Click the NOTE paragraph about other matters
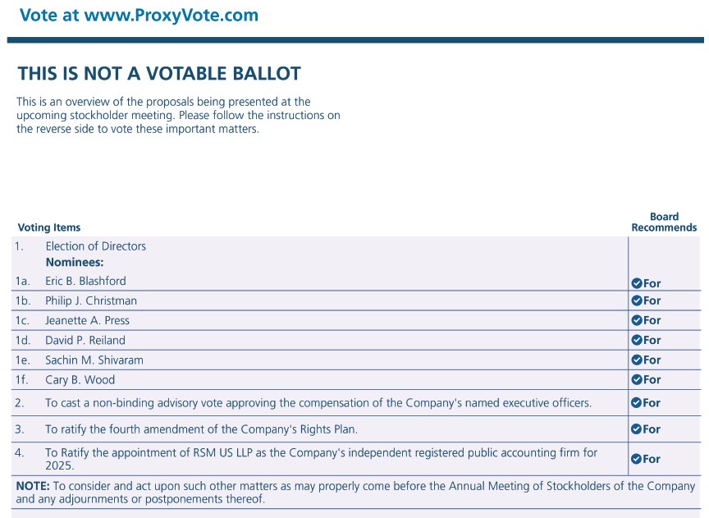 [354, 493]
